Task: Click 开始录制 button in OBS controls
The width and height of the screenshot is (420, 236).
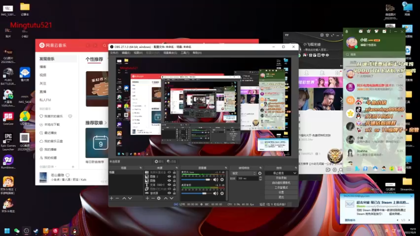Action: (x=281, y=178)
